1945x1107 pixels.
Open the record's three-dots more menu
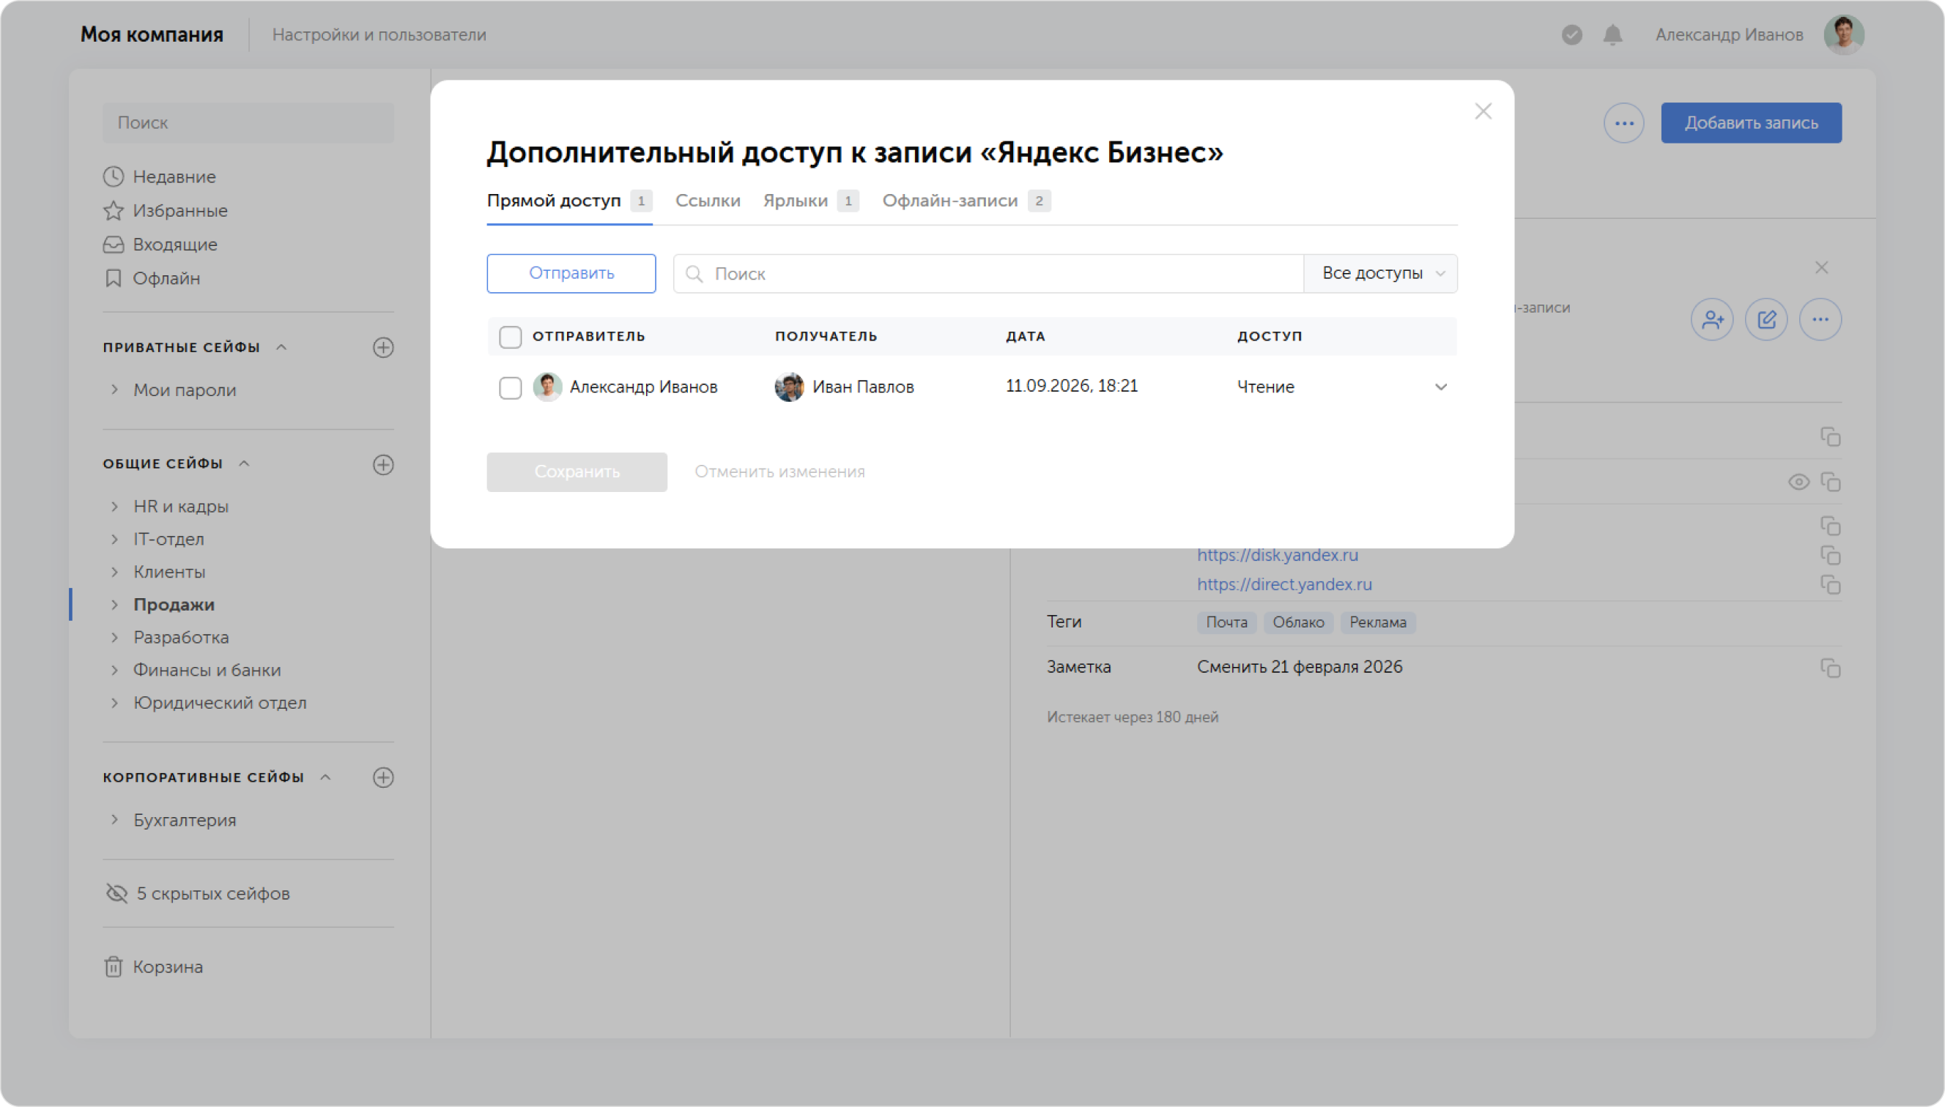[1820, 319]
